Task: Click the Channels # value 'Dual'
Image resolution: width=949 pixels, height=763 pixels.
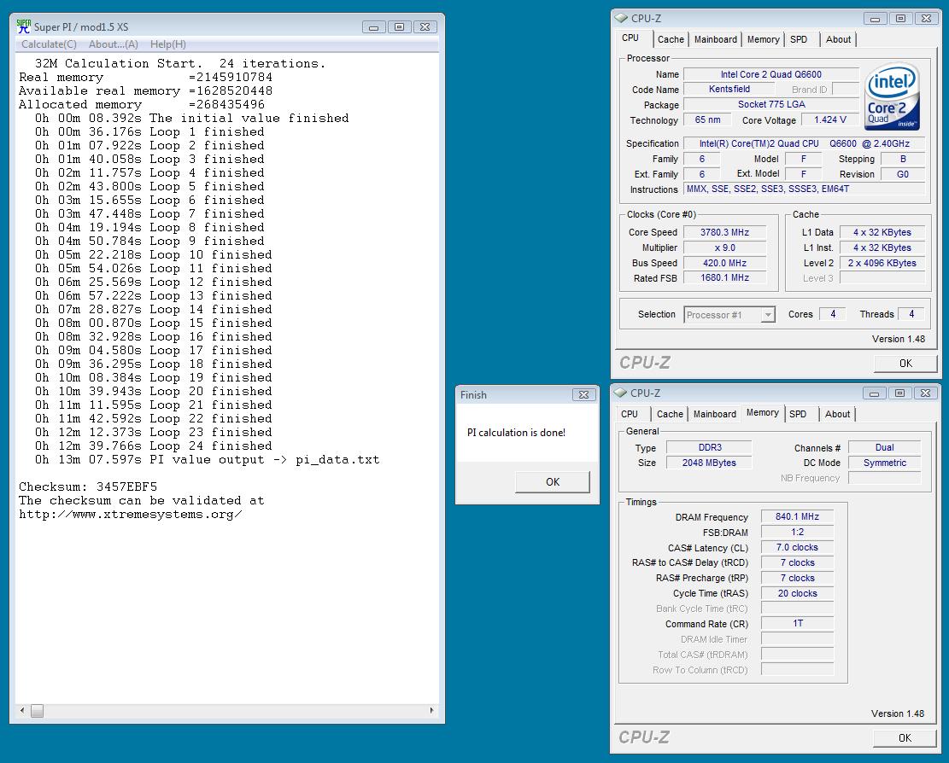Action: tap(884, 447)
